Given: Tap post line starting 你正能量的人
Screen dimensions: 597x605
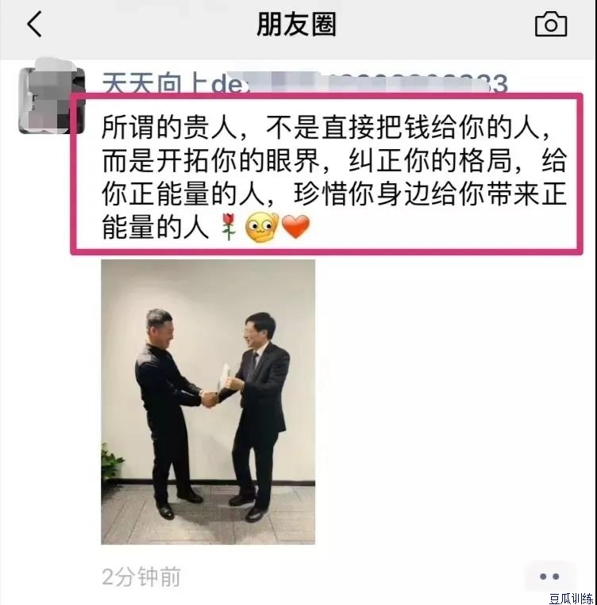Looking at the screenshot, I should click(334, 193).
